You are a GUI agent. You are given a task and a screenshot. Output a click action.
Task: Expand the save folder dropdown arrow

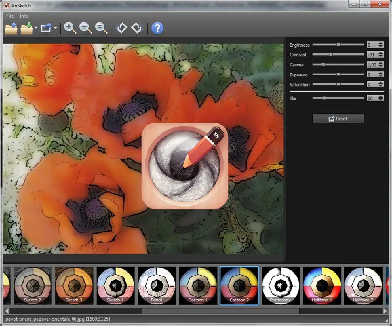[x=36, y=28]
